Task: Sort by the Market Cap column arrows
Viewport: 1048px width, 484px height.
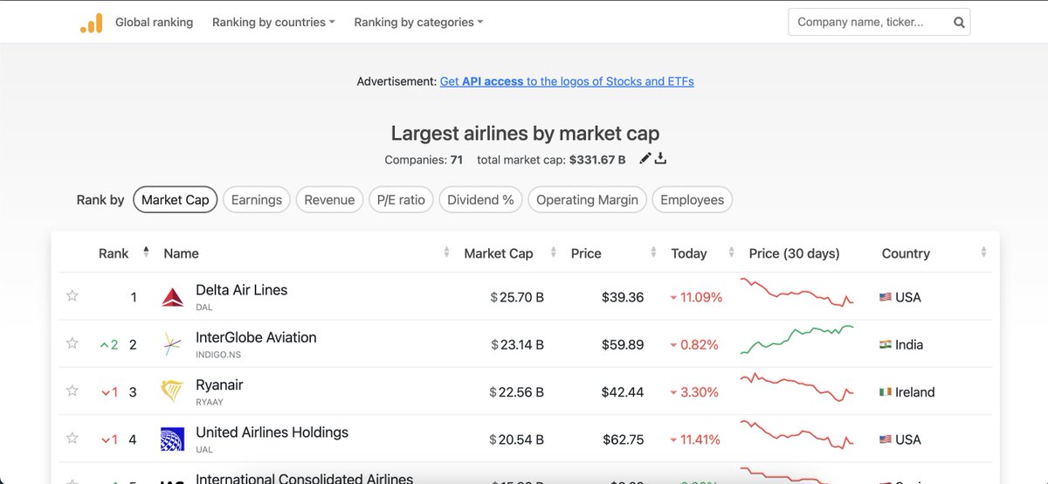Action: [x=553, y=252]
